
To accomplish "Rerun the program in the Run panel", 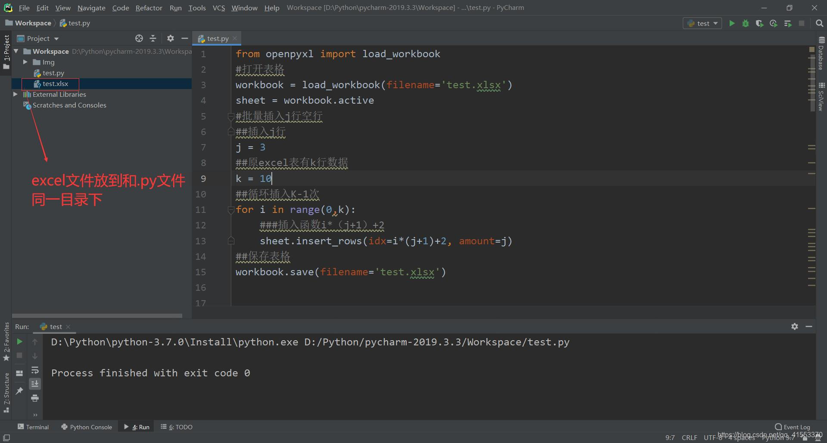I will click(x=19, y=341).
